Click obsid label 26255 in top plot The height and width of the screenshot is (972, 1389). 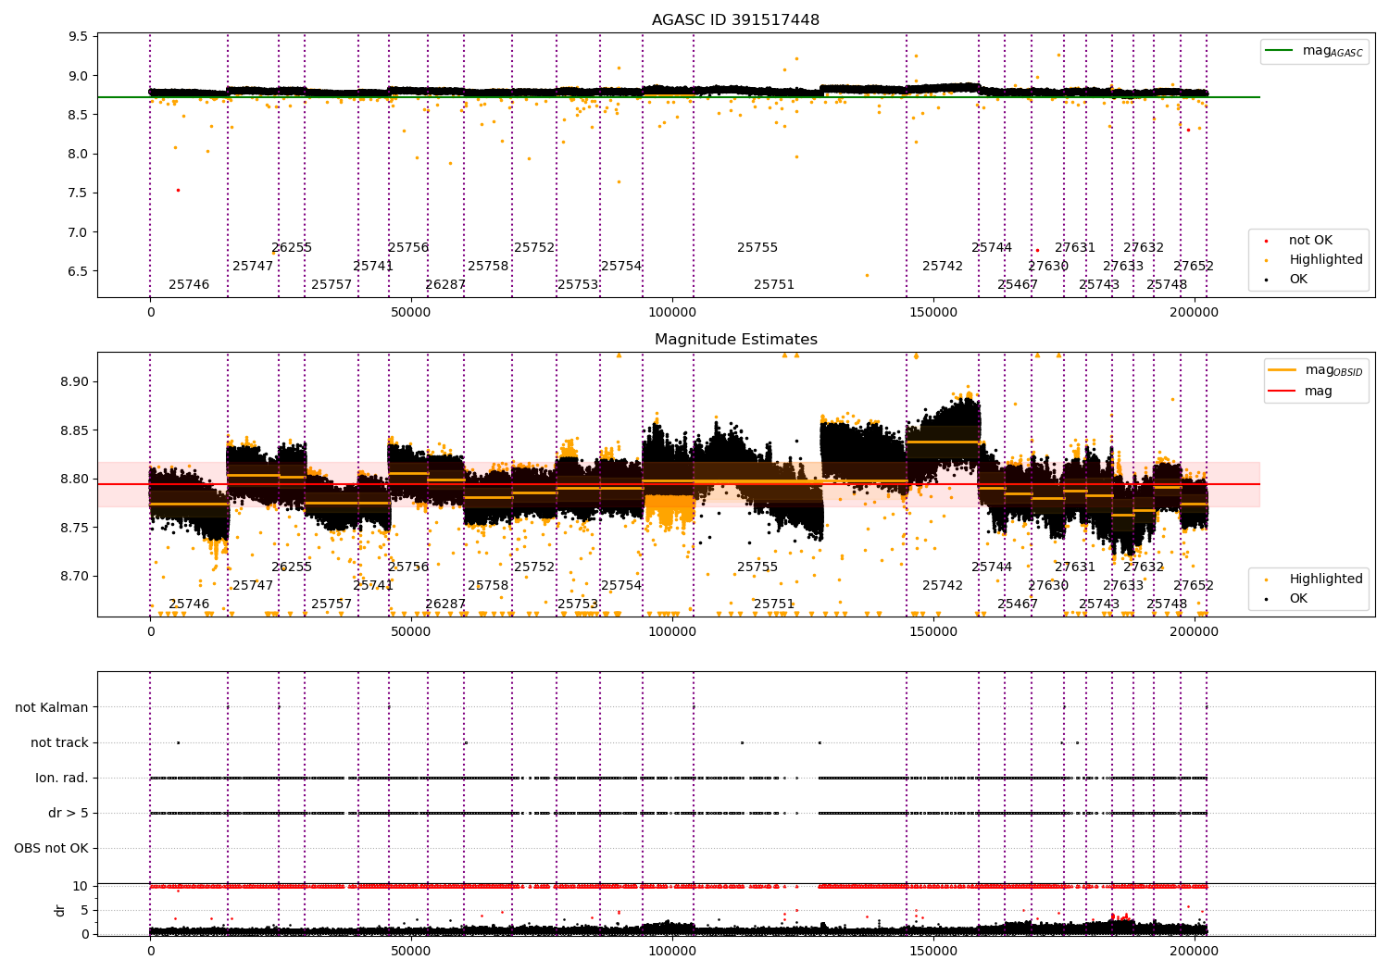pos(292,248)
